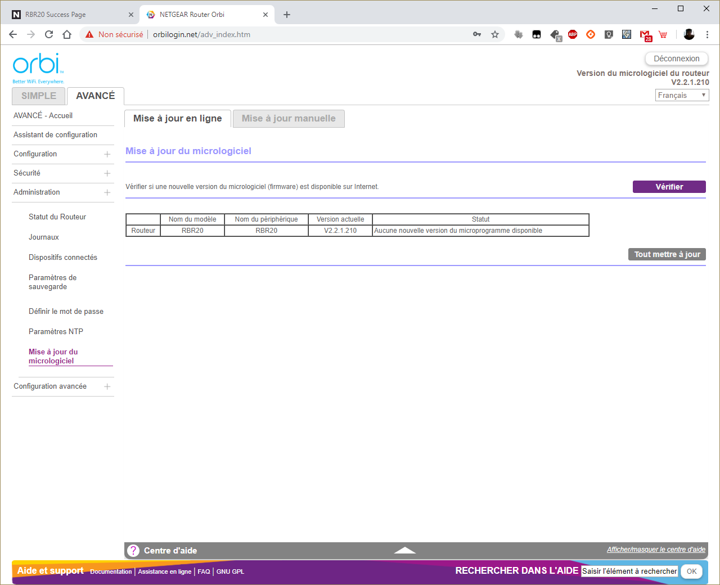Viewport: 720px width, 585px height.
Task: Click the Adblock Plus extension icon
Action: 573,34
